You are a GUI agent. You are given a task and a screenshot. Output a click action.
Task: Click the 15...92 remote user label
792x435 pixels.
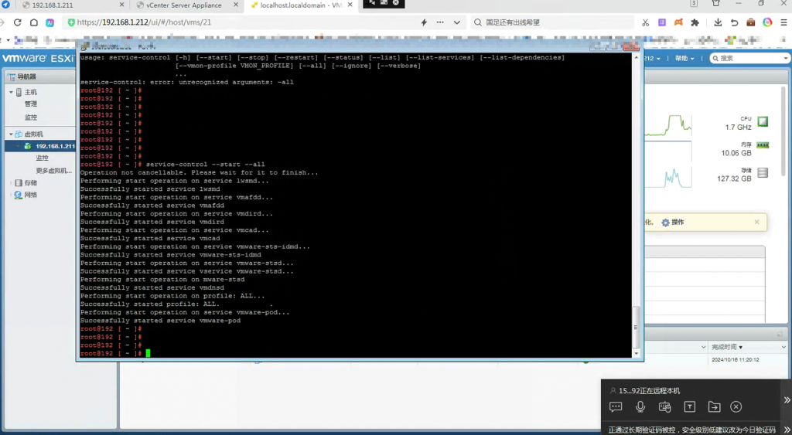pyautogui.click(x=649, y=391)
